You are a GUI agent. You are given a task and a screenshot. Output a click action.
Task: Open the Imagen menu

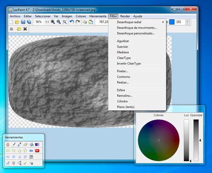coord(67,16)
